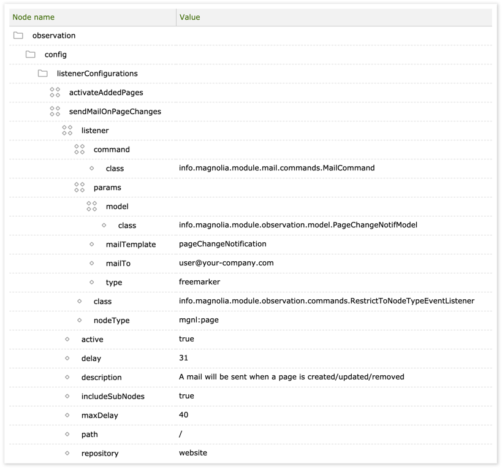Click the true value of includeSubNodes

(186, 395)
